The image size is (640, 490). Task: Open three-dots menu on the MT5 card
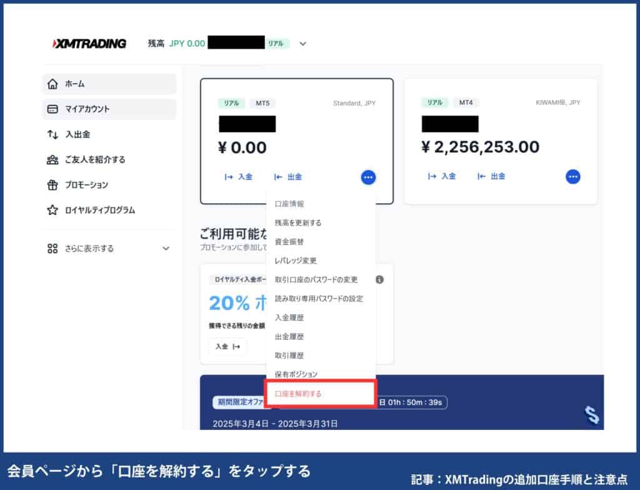(x=368, y=177)
